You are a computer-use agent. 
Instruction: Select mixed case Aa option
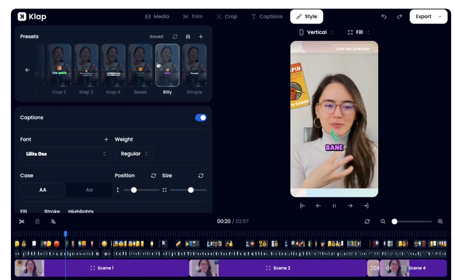pyautogui.click(x=89, y=190)
